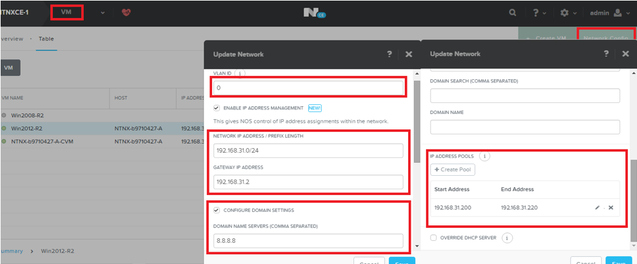Click the help icon in the left Update Network dialog
This screenshot has width=637, height=264.
389,55
